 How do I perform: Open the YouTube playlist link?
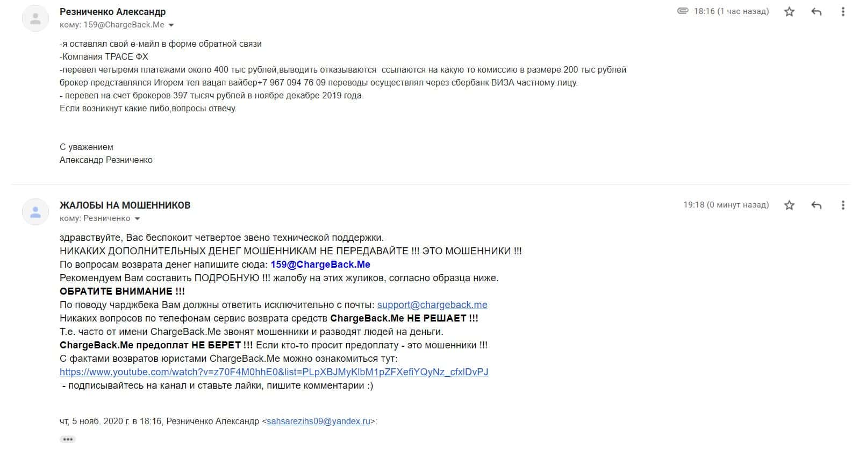(274, 372)
